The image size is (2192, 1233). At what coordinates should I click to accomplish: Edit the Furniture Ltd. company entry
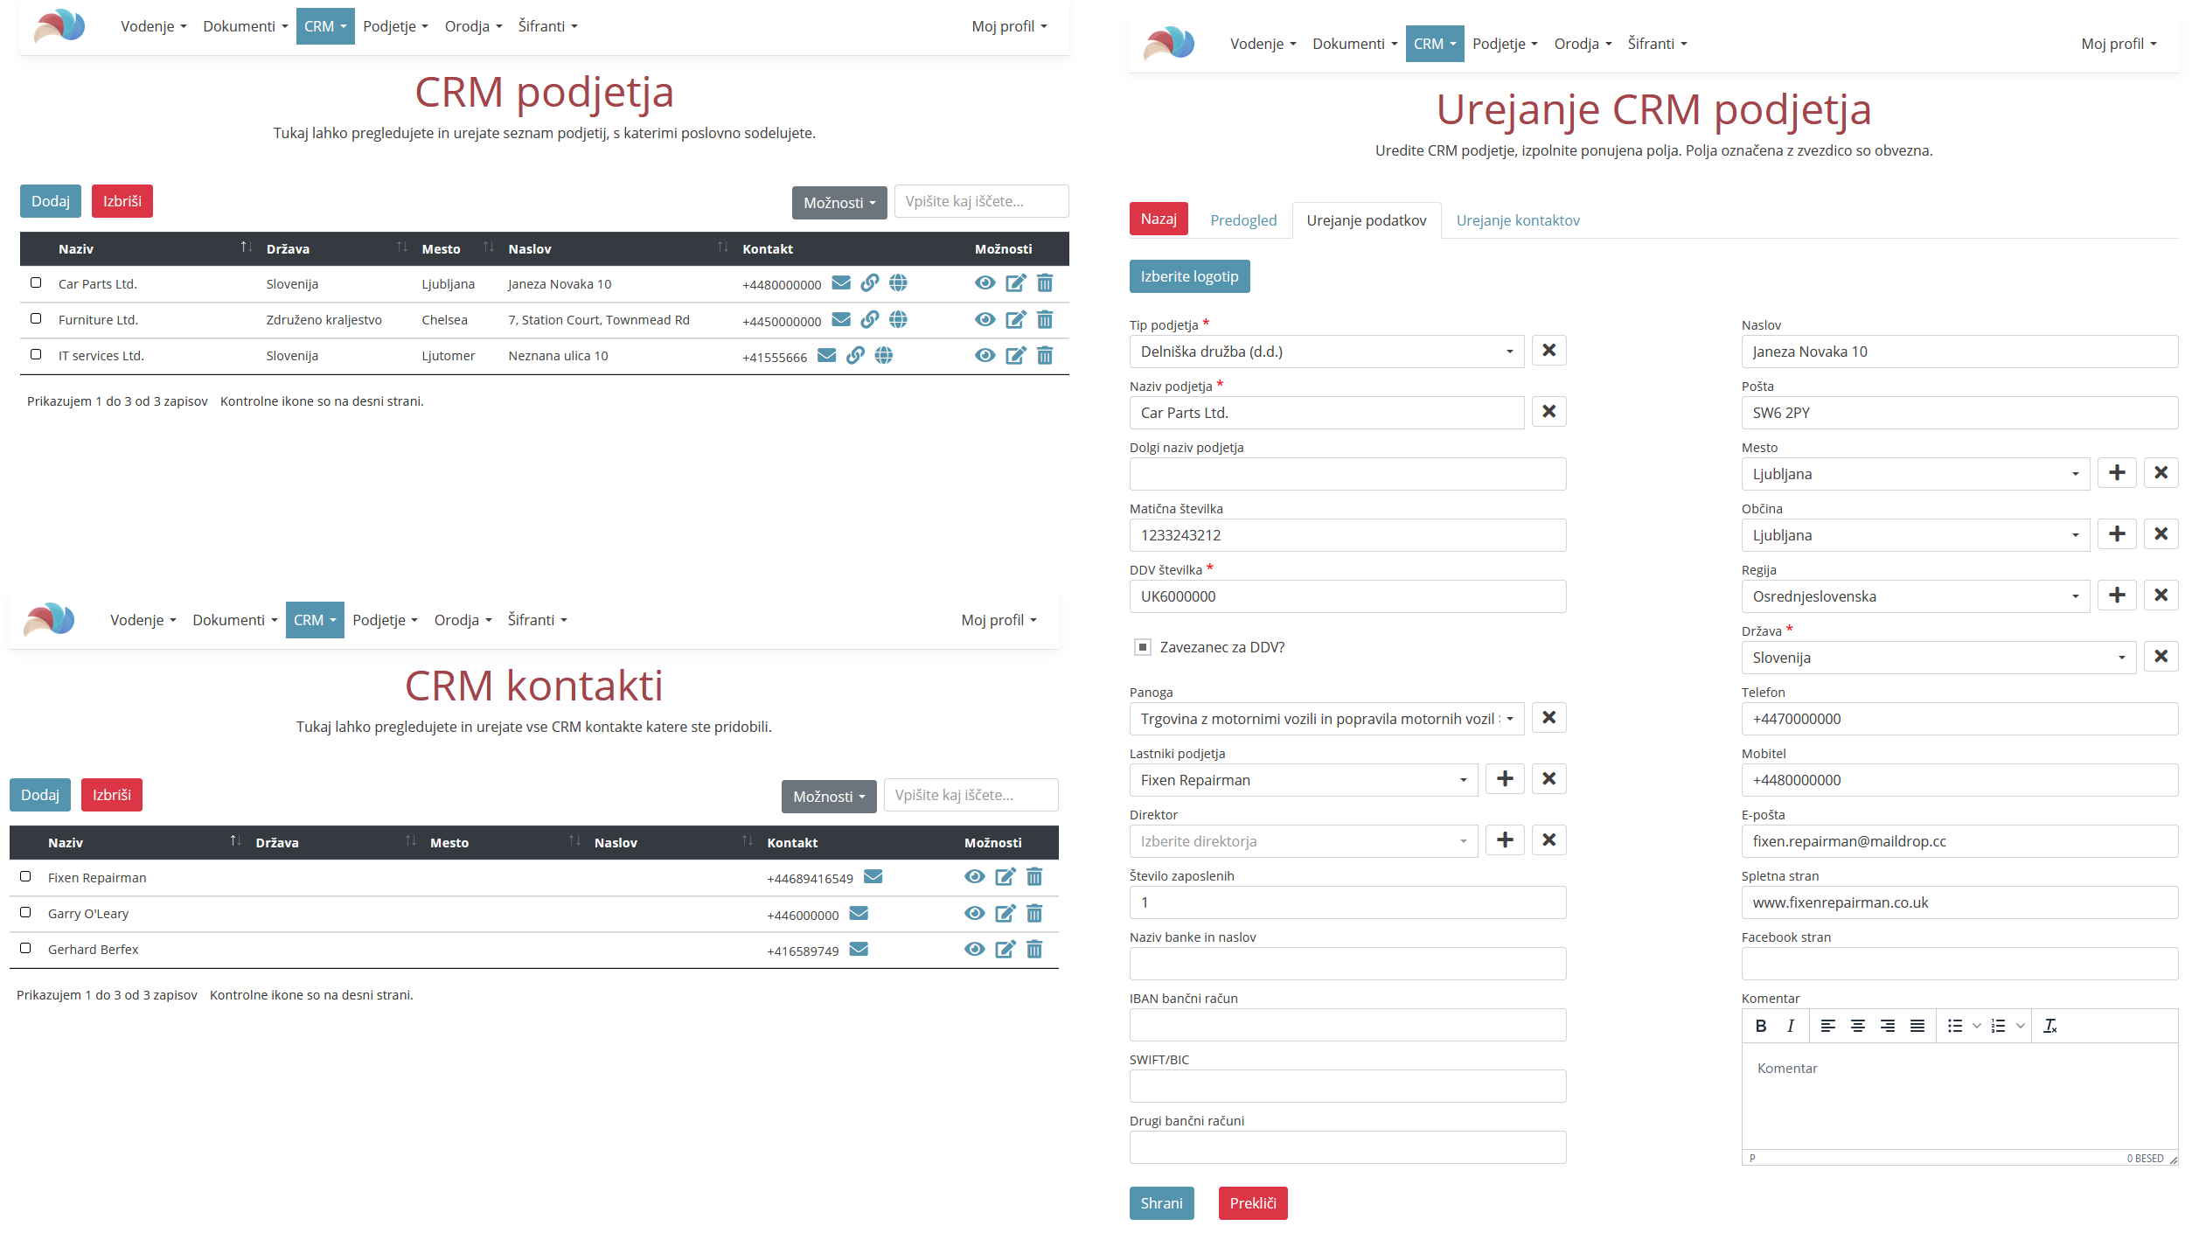[1014, 319]
